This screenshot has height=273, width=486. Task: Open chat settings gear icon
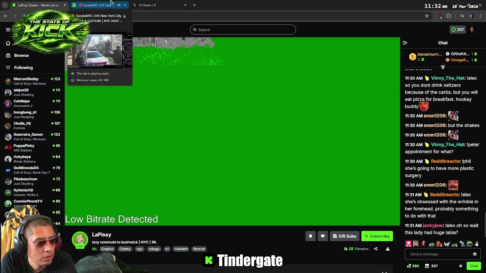461,266
